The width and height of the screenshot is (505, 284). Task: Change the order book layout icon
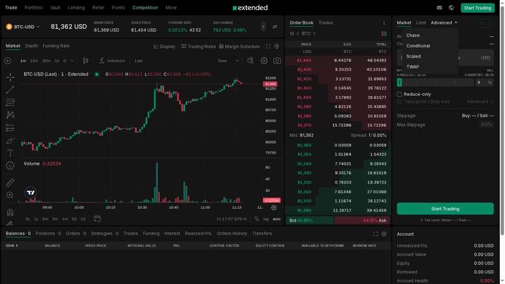384,33
